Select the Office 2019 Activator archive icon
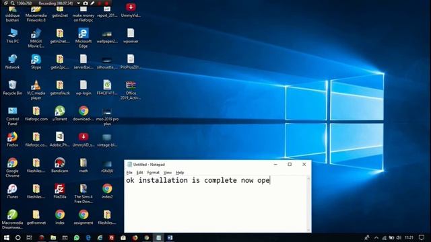Screen dimensions: 431x242 [x=131, y=89]
